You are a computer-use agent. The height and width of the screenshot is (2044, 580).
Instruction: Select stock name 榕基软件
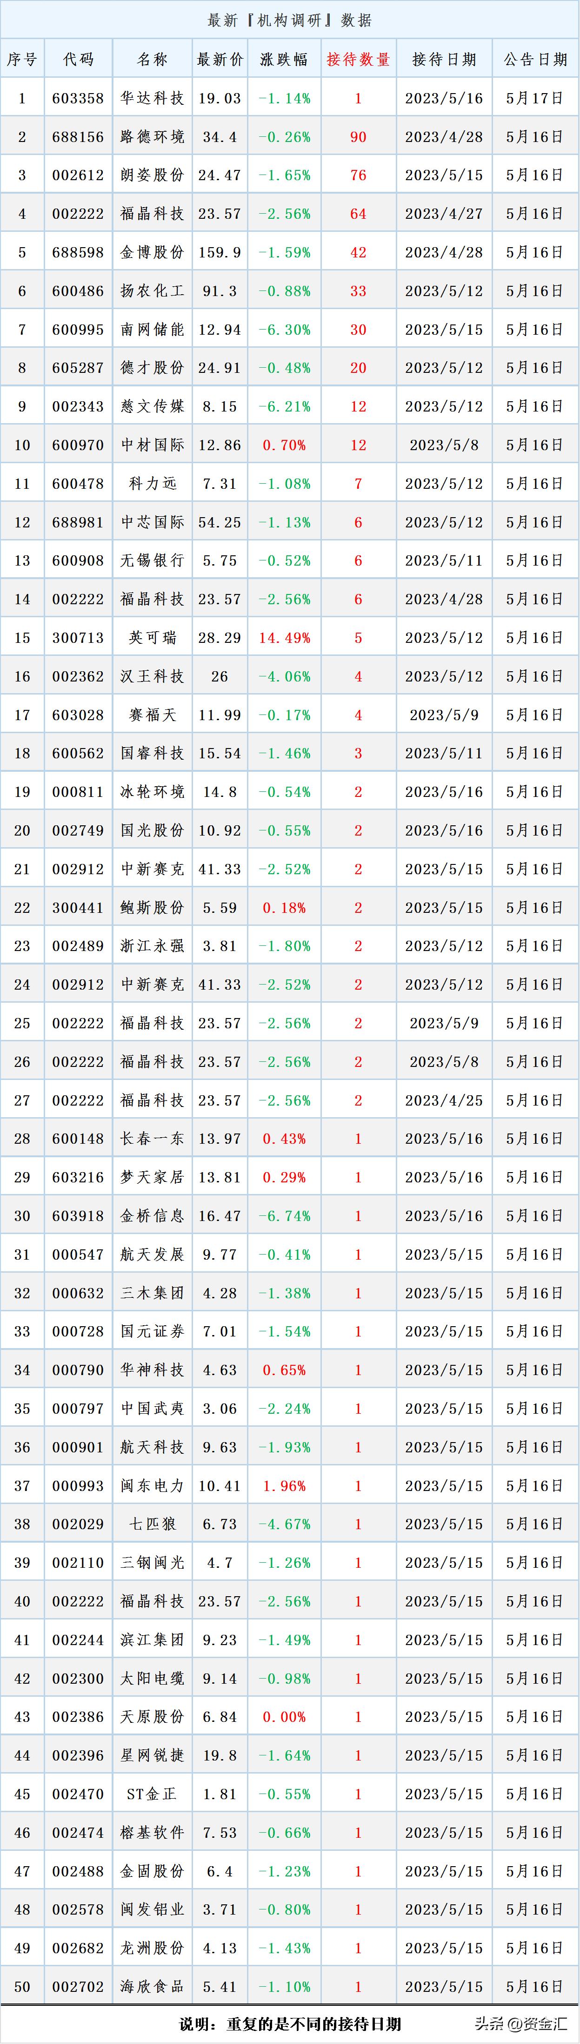[152, 1833]
